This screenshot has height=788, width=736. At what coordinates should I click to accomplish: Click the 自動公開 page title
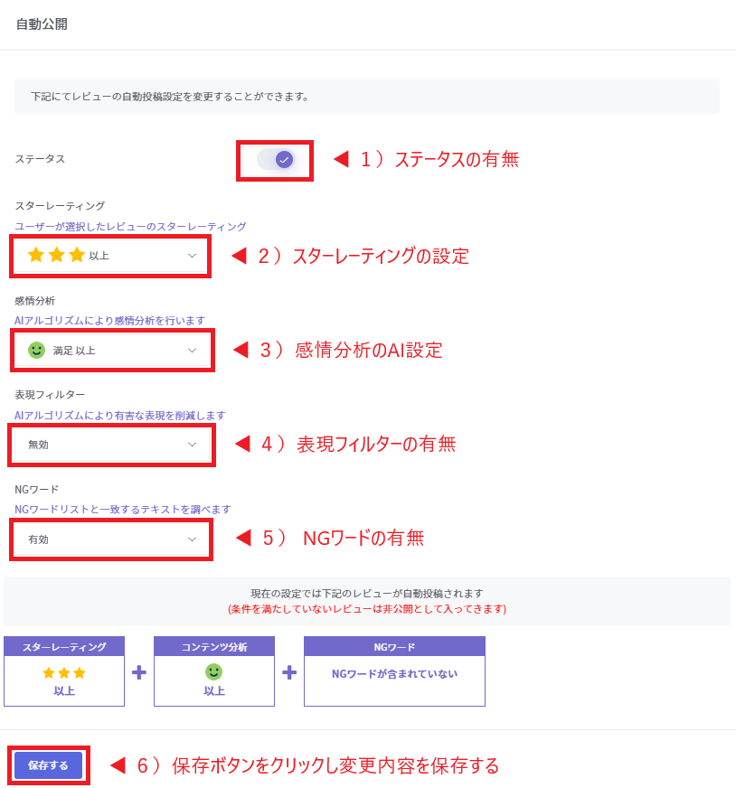pyautogui.click(x=42, y=24)
